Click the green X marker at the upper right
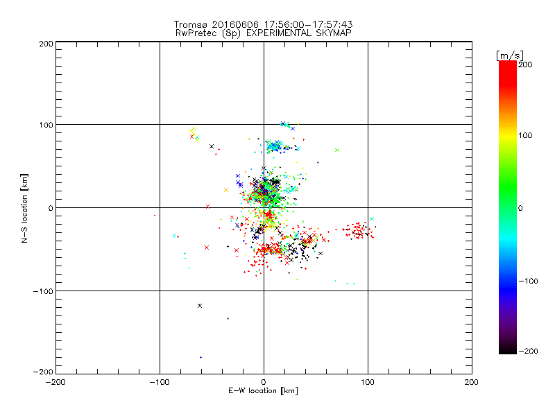 point(337,150)
